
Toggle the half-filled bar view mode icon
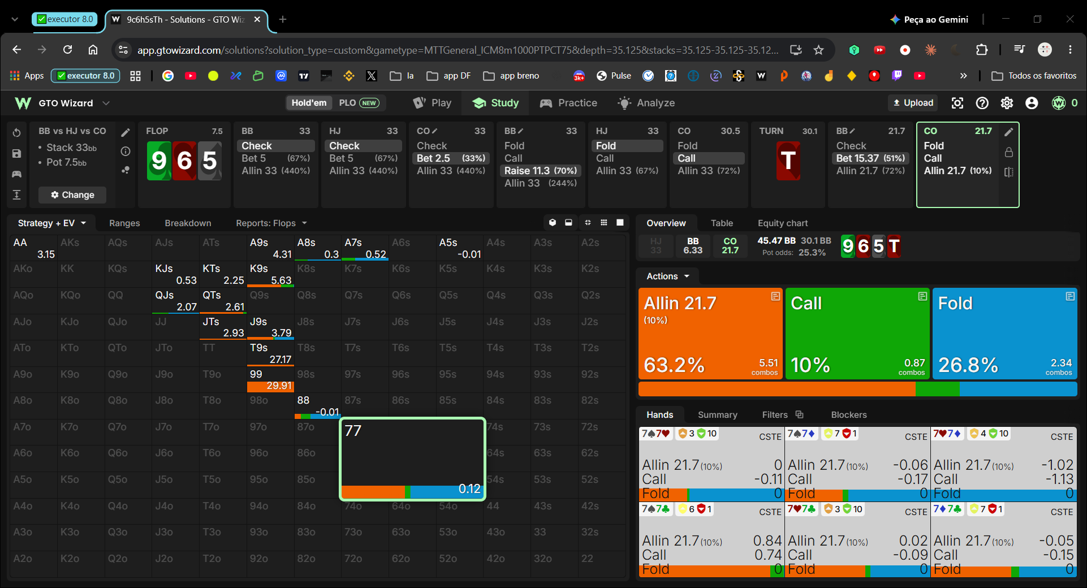[x=568, y=223]
